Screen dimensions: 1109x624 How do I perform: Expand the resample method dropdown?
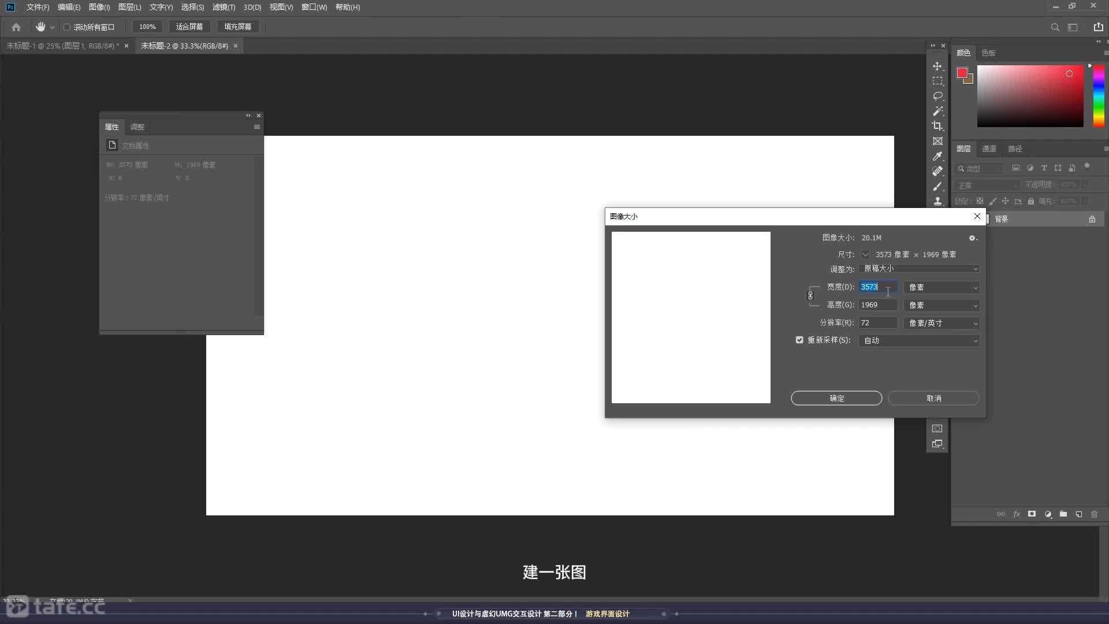pyautogui.click(x=918, y=341)
